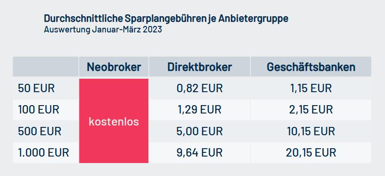385x176 pixels.
Task: Click the Geschäftsbanken column header
Action: point(311,67)
